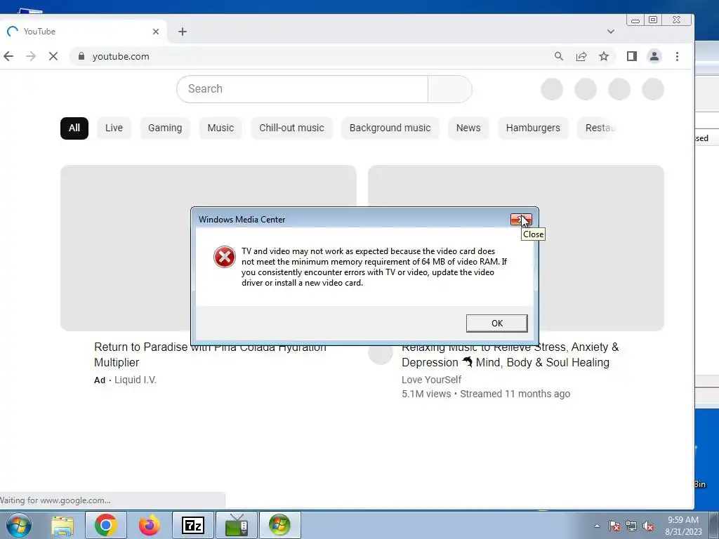Click the second video thumbnail placeholder

tap(516, 248)
